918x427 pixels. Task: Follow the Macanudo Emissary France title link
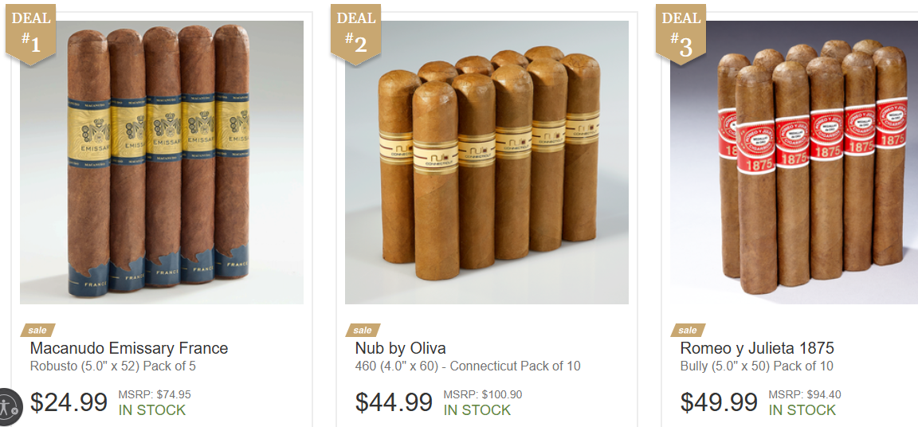pyautogui.click(x=129, y=349)
